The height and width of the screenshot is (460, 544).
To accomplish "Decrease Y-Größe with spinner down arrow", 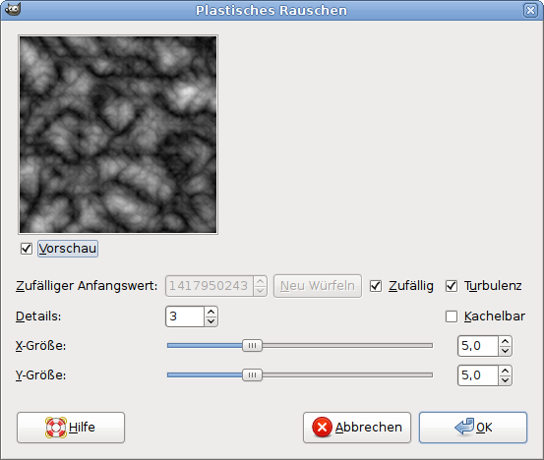I will tap(506, 380).
